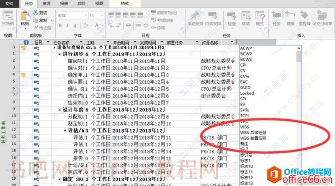
Task: Switch to Manually Schedule (手动安排)
Action: (x=195, y=18)
